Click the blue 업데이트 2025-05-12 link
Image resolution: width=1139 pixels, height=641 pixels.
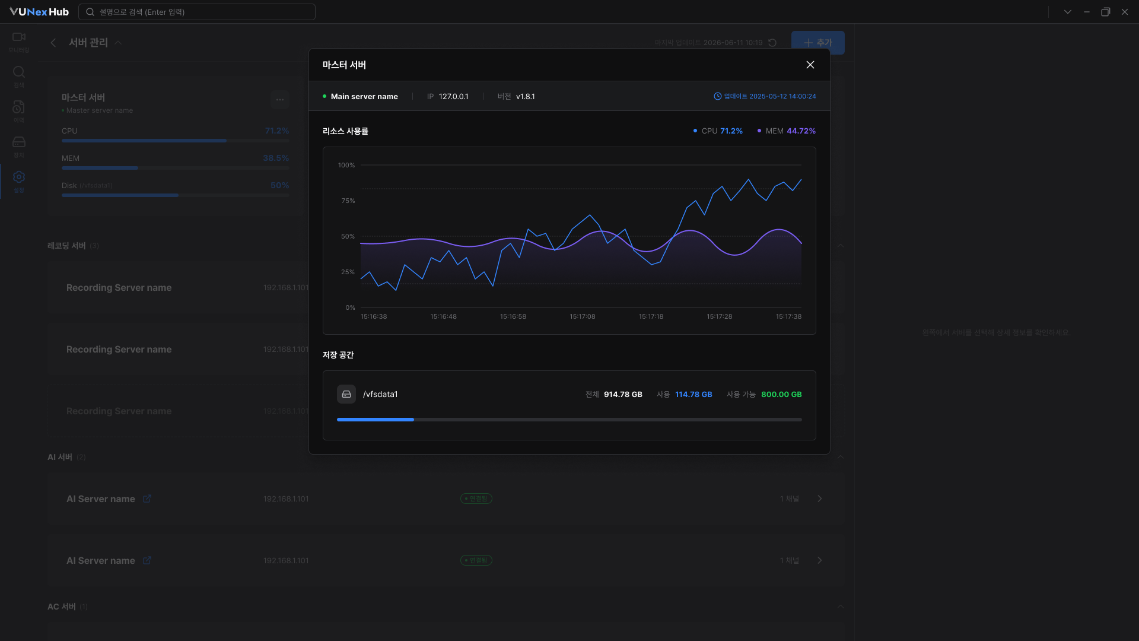[770, 96]
